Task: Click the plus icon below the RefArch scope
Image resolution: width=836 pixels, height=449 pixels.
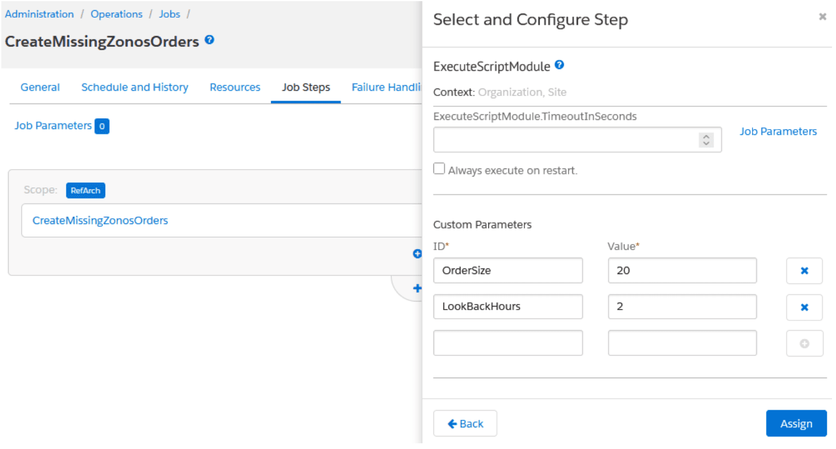Action: pos(417,288)
